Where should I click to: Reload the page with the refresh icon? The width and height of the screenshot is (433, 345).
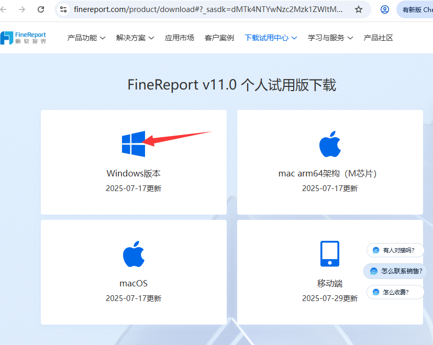tap(41, 9)
